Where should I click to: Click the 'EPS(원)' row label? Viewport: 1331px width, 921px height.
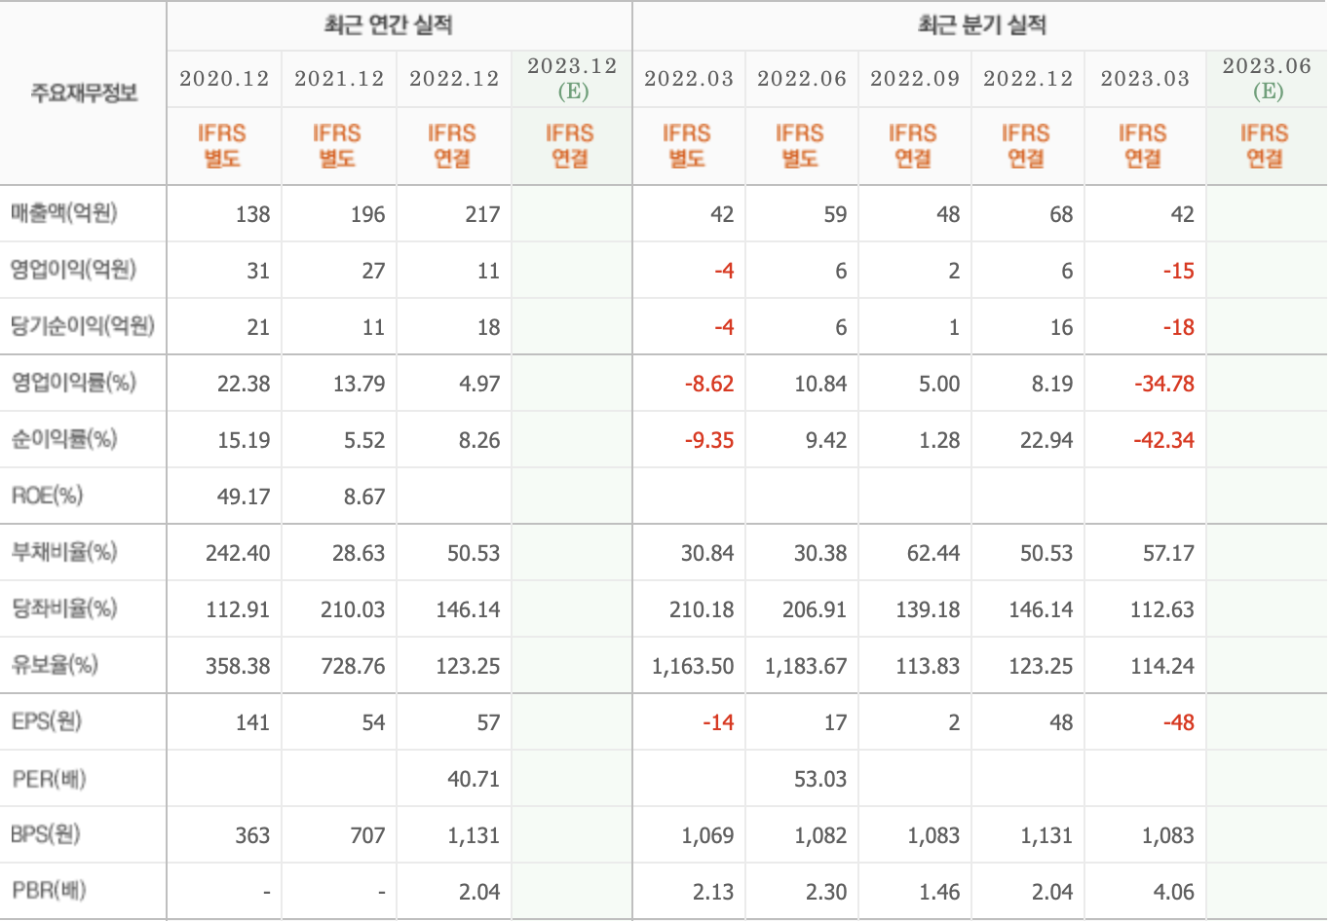[x=47, y=721]
